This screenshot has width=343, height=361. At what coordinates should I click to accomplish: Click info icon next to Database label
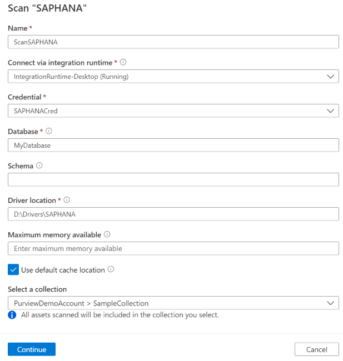click(49, 131)
